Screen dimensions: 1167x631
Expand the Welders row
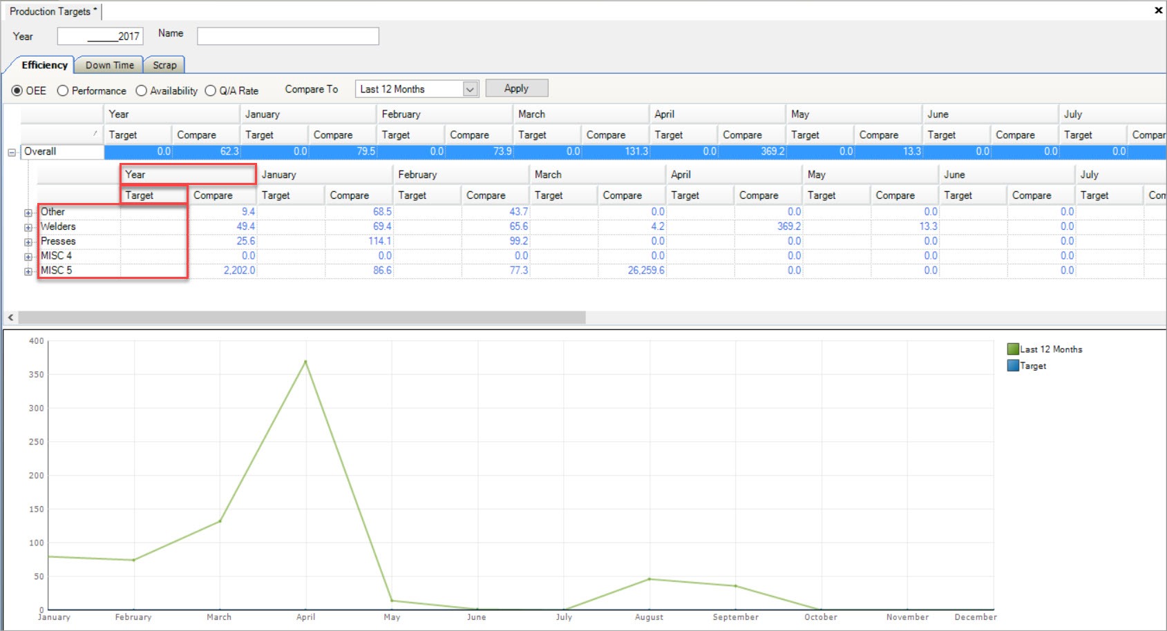click(28, 228)
